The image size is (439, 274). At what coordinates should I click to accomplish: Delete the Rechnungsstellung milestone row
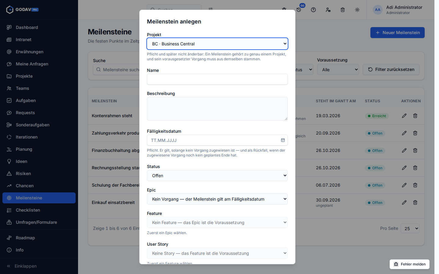pos(415,168)
